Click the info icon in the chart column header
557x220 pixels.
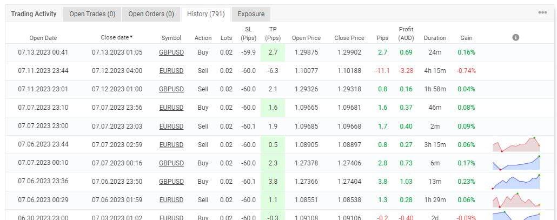[515, 37]
